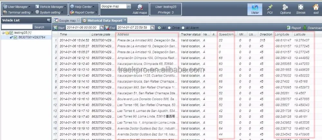Click the User Manager icon
The height and width of the screenshot is (140, 322).
pos(5,6)
